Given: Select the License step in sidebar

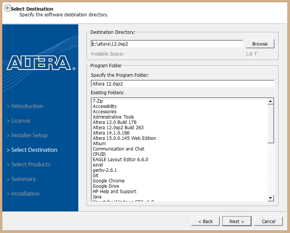Looking at the screenshot, I should pyautogui.click(x=19, y=120).
